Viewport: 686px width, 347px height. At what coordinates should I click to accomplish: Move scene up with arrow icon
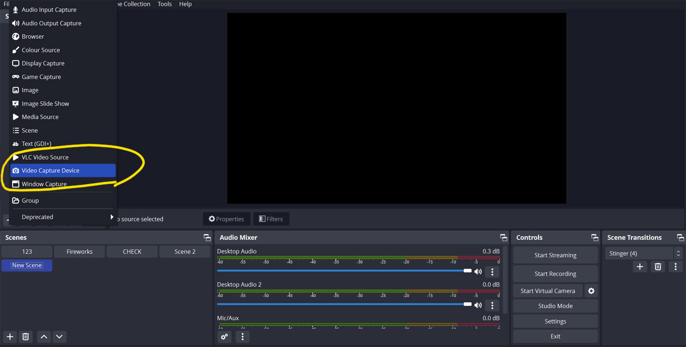click(44, 337)
